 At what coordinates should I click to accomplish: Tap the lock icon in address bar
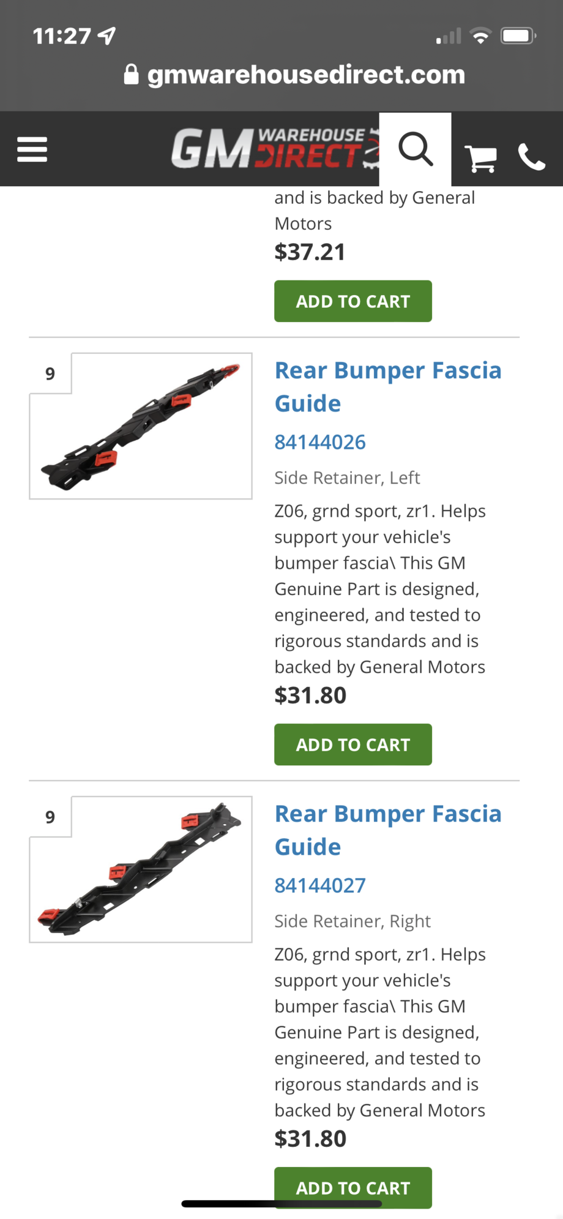[x=131, y=75]
